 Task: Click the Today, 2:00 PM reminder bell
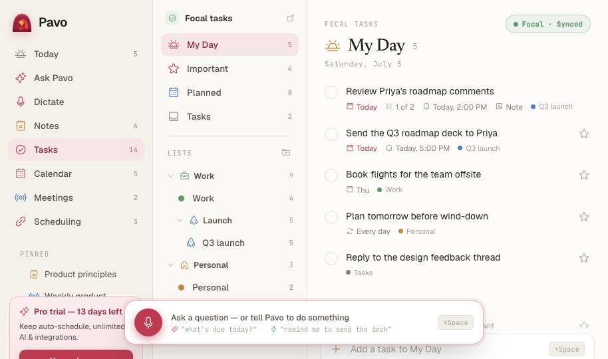[x=426, y=106]
